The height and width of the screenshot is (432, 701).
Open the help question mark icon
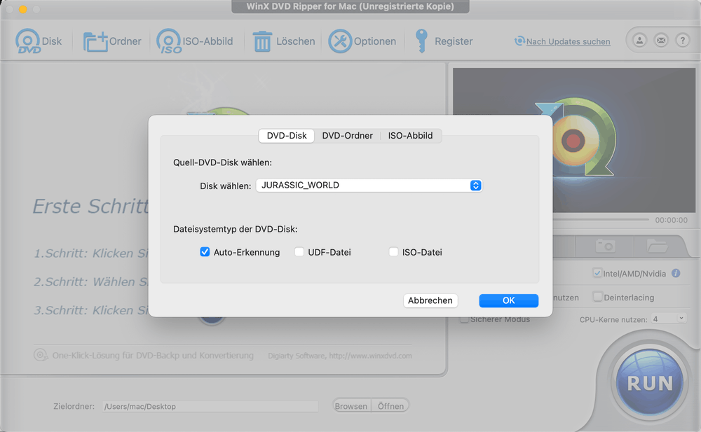pyautogui.click(x=682, y=41)
